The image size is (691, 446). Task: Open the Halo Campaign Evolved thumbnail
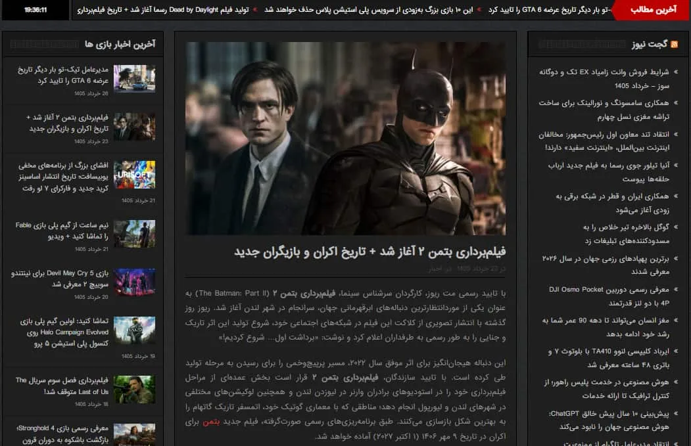click(x=134, y=330)
